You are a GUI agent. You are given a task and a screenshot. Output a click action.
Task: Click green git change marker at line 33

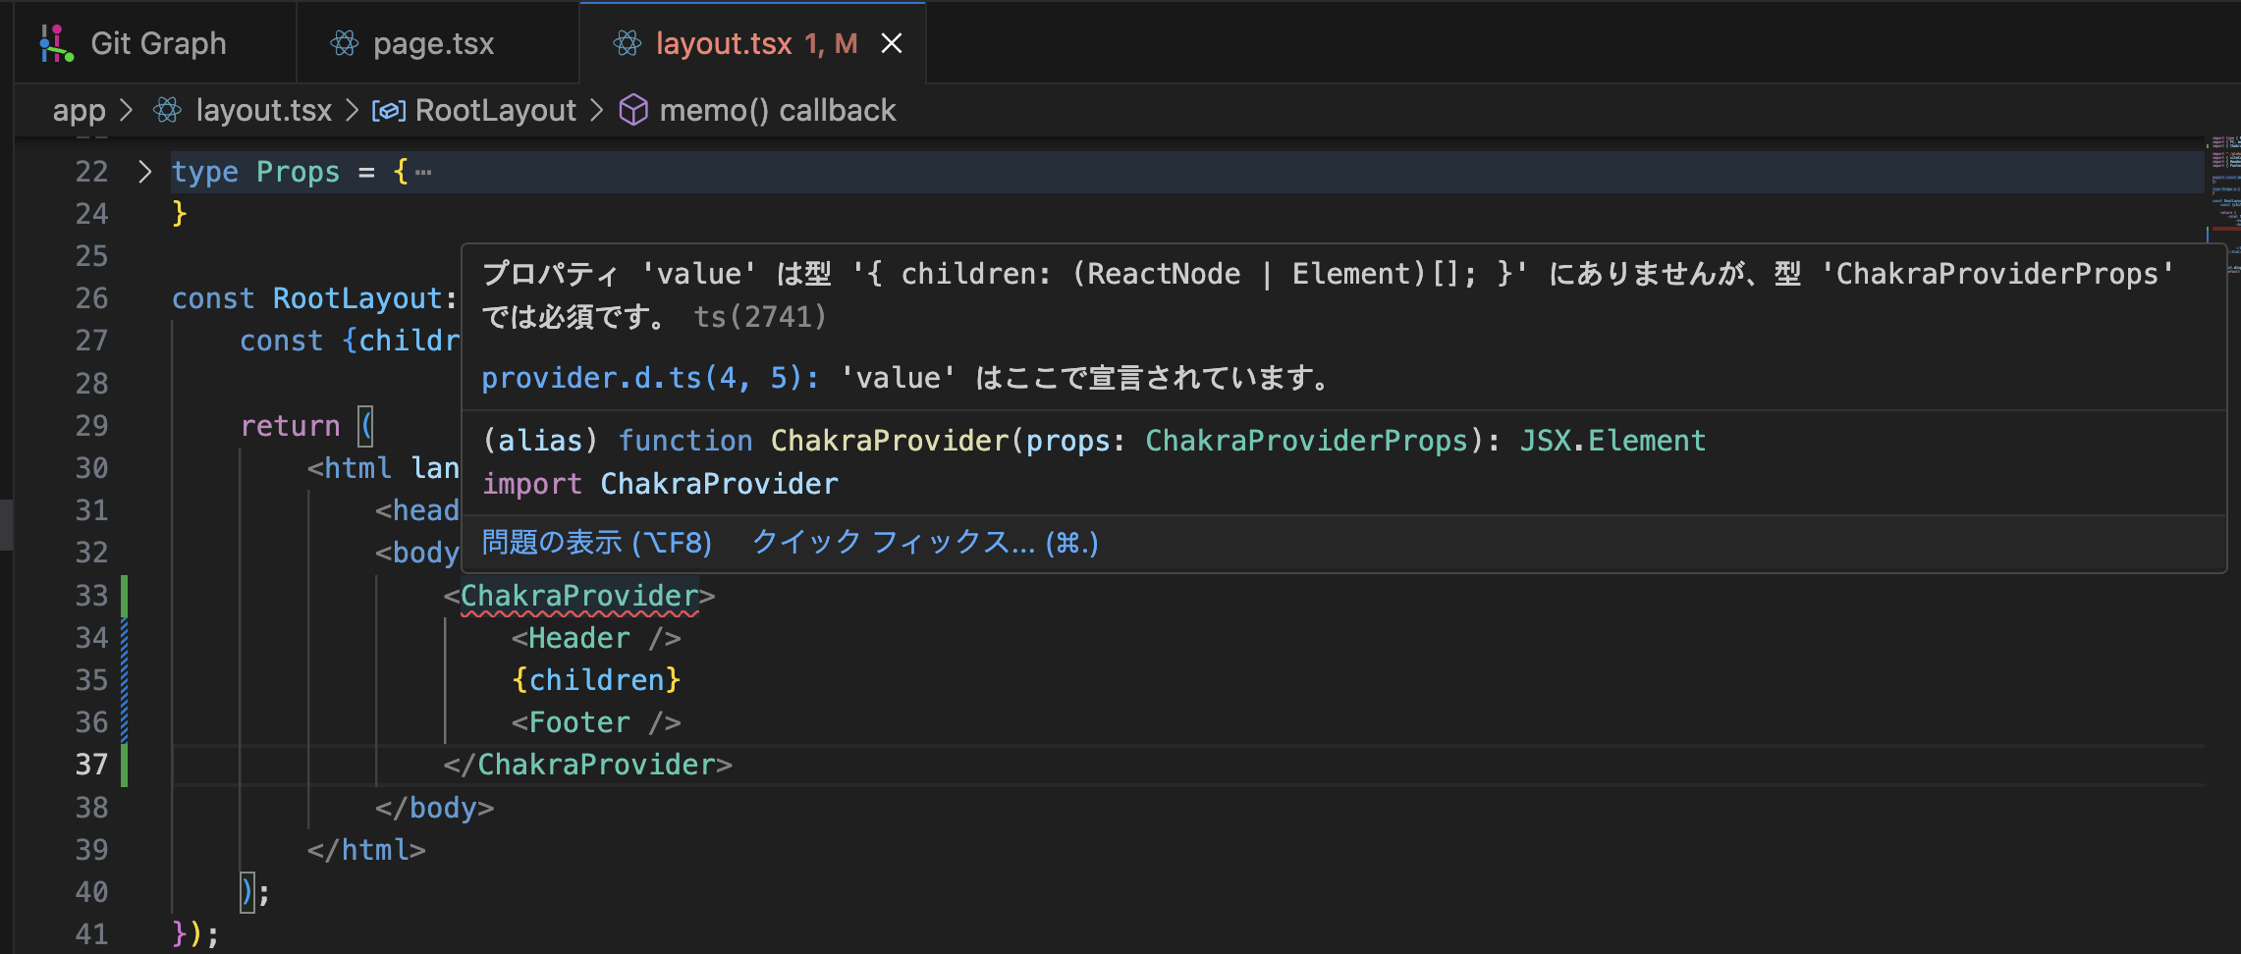tap(124, 596)
